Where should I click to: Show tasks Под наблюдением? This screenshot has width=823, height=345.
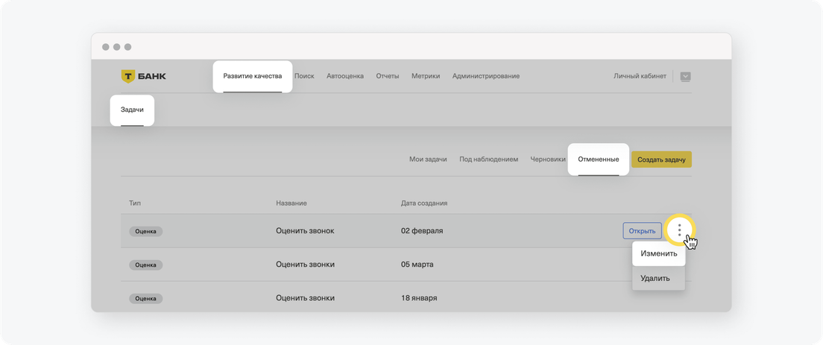[x=489, y=159]
